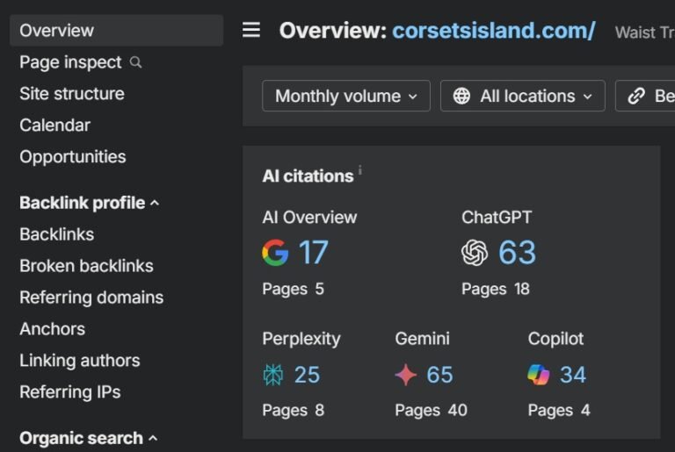Viewport: 675px width, 452px height.
Task: Click the hamburger menu icon
Action: [x=251, y=31]
